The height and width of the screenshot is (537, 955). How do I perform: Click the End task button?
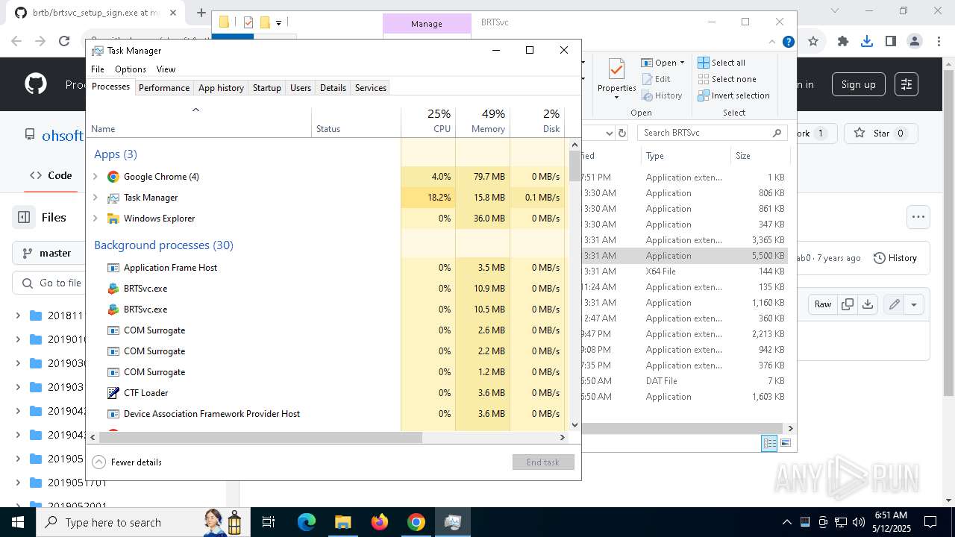(543, 462)
